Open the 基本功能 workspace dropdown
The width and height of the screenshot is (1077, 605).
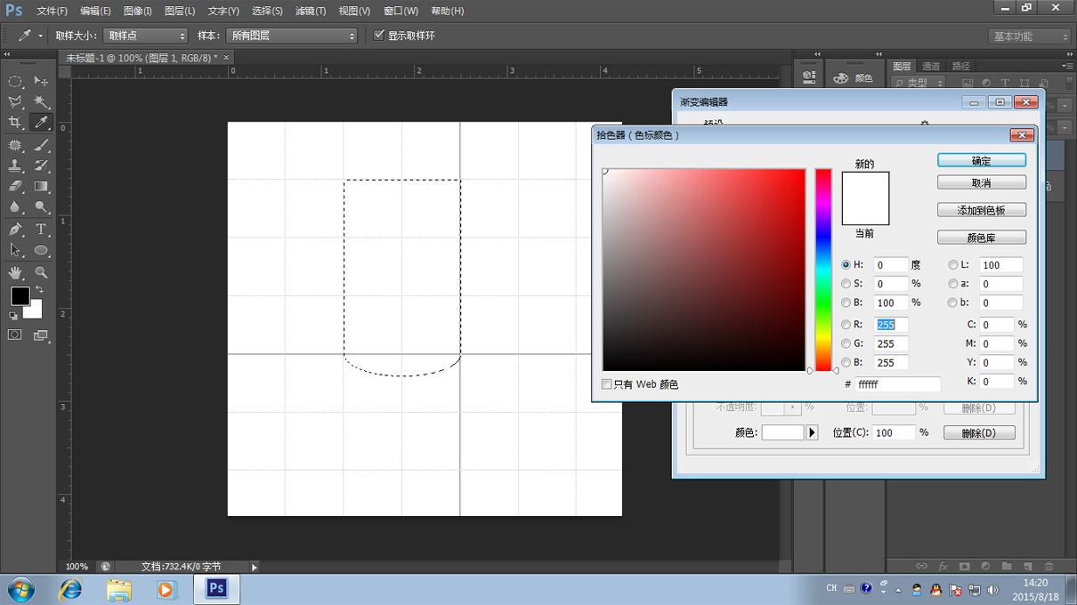(x=1030, y=36)
